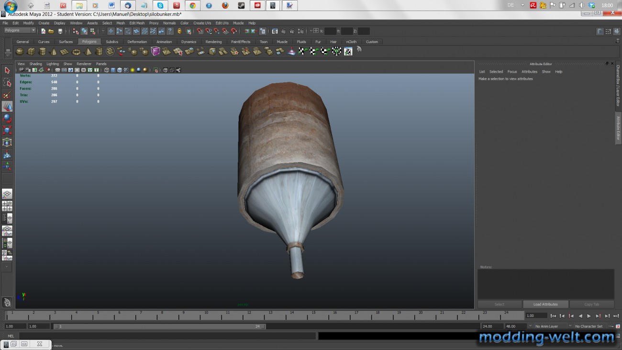The image size is (622, 350).
Task: Open Attribute Editor Focus menu
Action: pyautogui.click(x=512, y=72)
